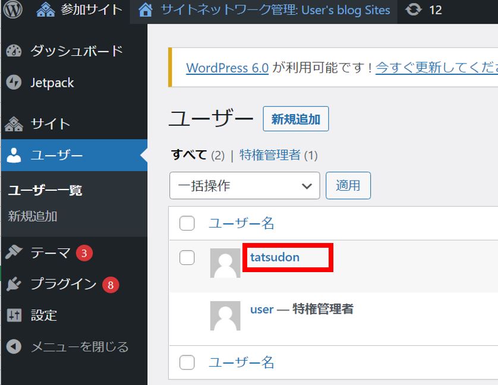Click the Plugins plug icon
Viewport: 498px width, 385px height.
14,285
